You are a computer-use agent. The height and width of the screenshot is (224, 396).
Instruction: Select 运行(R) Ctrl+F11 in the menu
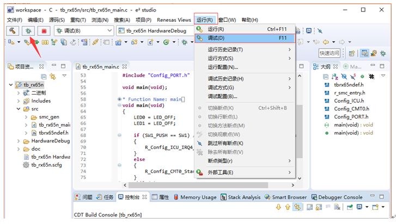click(245, 29)
